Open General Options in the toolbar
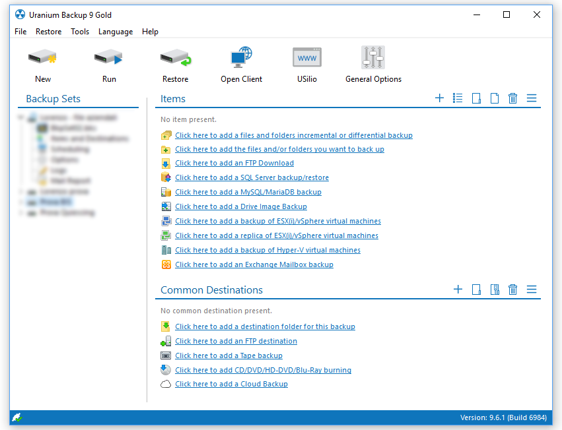The width and height of the screenshot is (562, 430). tap(373, 65)
